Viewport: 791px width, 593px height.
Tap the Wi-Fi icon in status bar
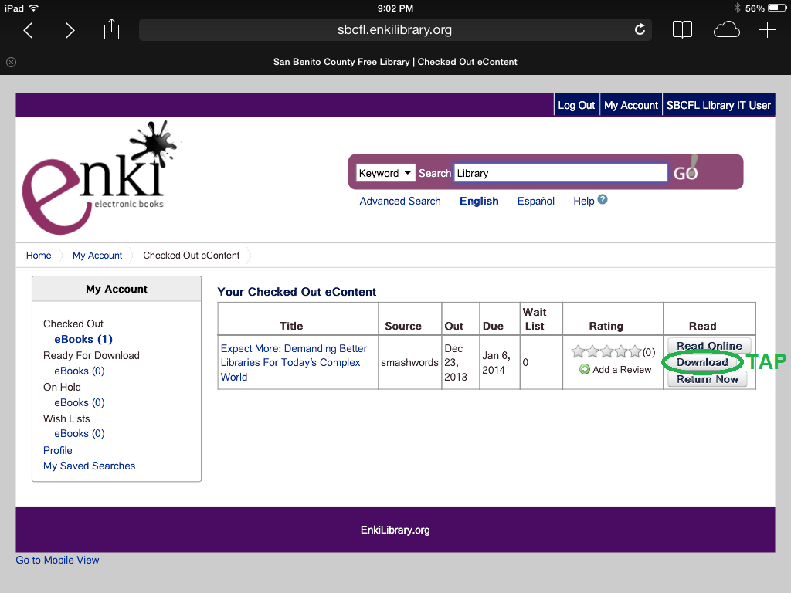click(34, 8)
